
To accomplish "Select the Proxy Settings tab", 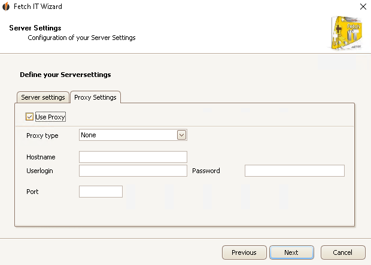I will pos(95,97).
